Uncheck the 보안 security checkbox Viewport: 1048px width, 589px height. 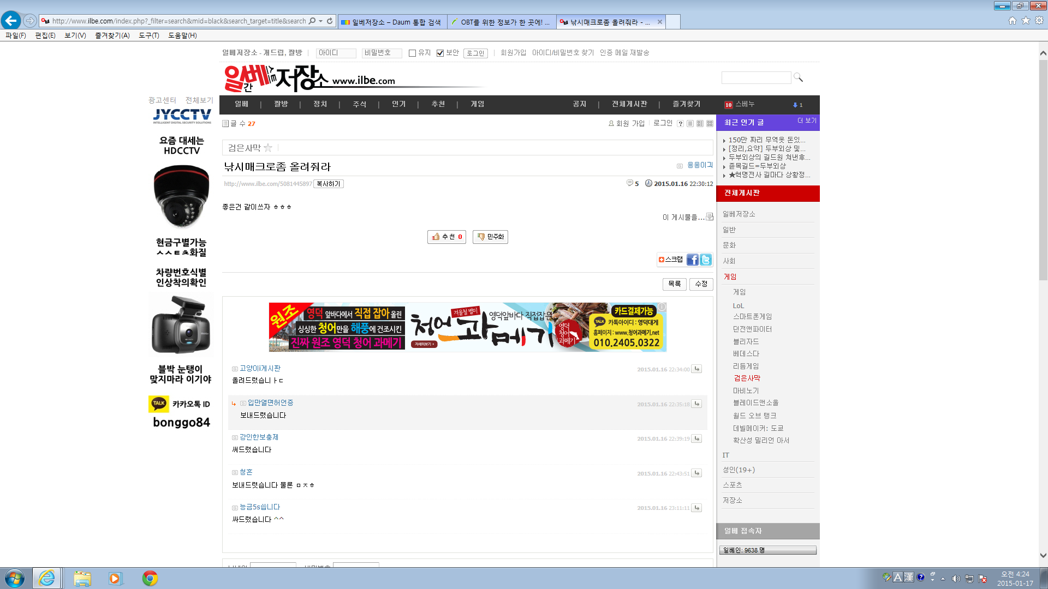point(440,53)
